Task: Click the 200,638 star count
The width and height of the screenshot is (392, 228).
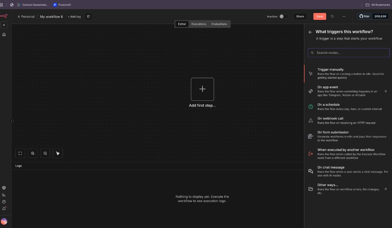Action: coord(380,16)
